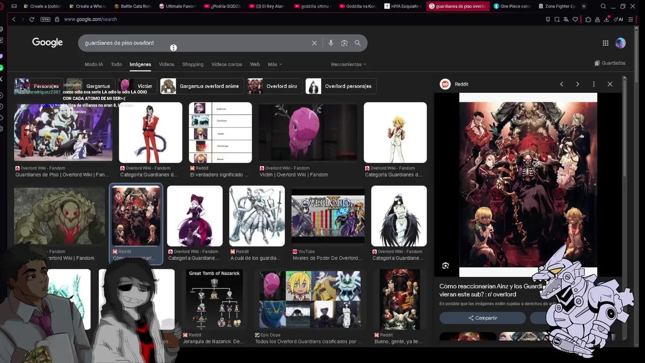
Task: Switch to the Videos cortos tab
Action: (x=226, y=65)
